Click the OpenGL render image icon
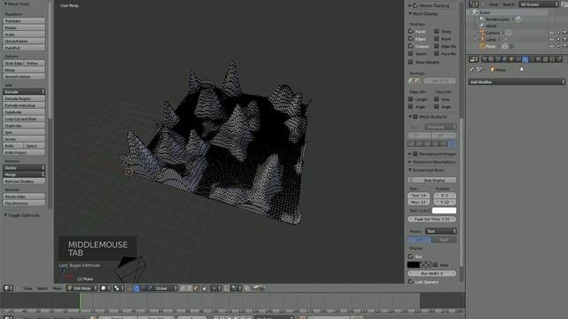The width and height of the screenshot is (568, 319). point(256,288)
